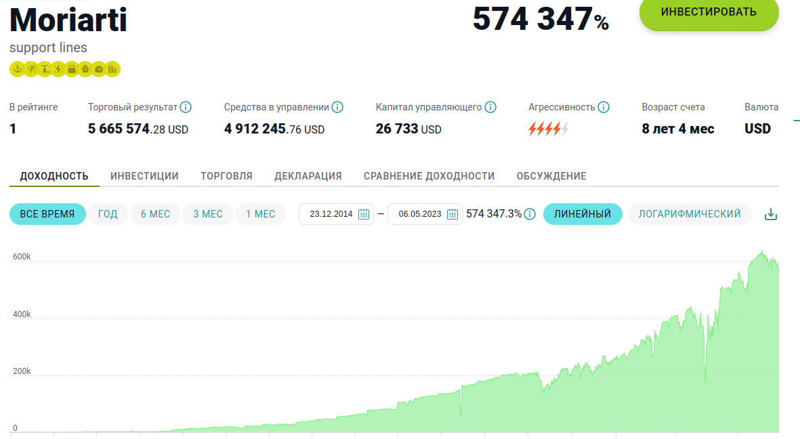Open the info tooltip beside Агрессивность
800x439 pixels.
pos(604,107)
